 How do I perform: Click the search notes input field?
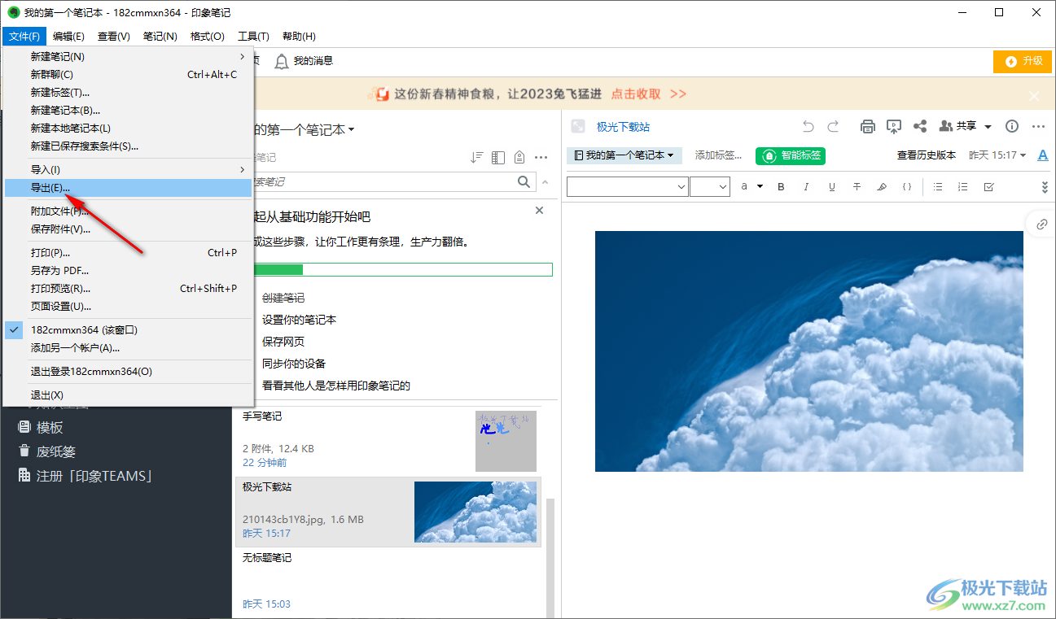(383, 182)
